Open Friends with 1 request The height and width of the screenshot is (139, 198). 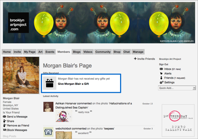point(175,78)
